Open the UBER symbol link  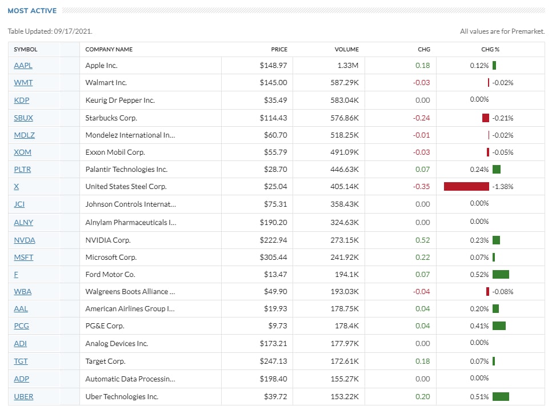(x=24, y=397)
